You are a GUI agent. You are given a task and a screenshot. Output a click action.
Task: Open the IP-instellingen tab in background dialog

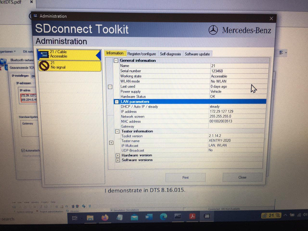(x=20, y=76)
